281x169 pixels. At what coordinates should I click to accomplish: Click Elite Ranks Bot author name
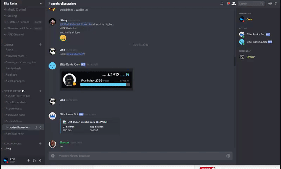69,114
